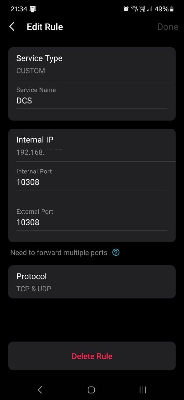Tap the Android back navigation icon
Viewport: 184px width, 400px height.
point(40,390)
